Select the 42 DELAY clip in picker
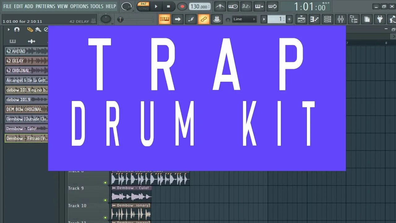The width and height of the screenshot is (396, 223). pos(27,61)
